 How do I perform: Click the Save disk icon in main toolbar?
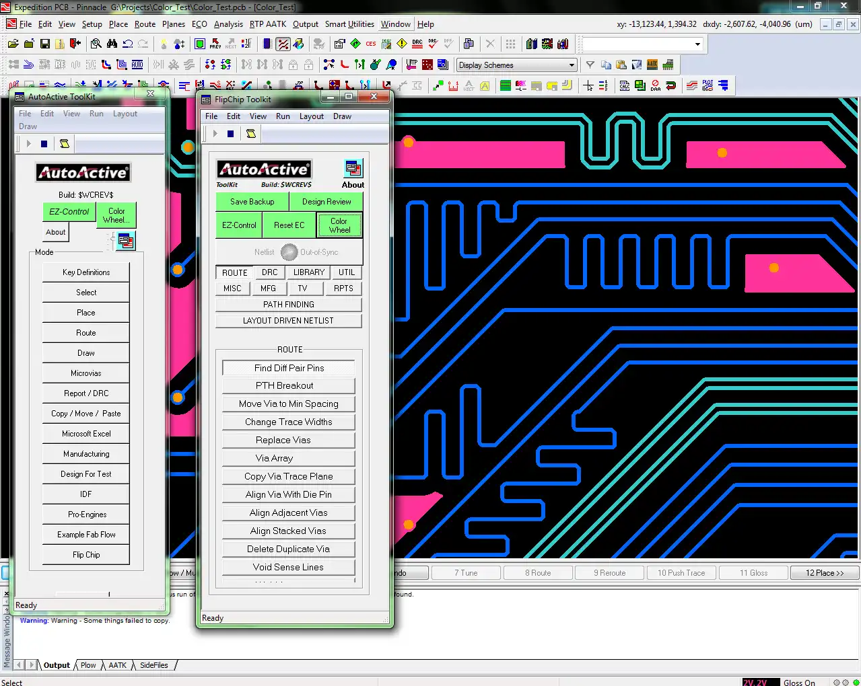pos(44,44)
